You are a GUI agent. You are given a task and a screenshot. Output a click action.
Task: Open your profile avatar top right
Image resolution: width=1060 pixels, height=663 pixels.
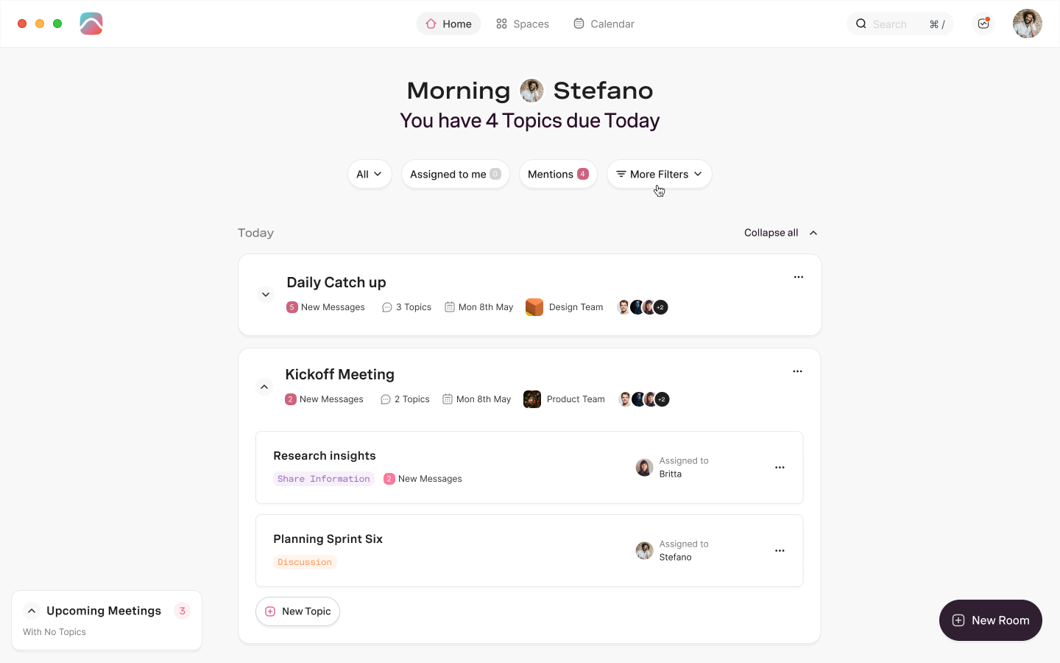pyautogui.click(x=1027, y=24)
